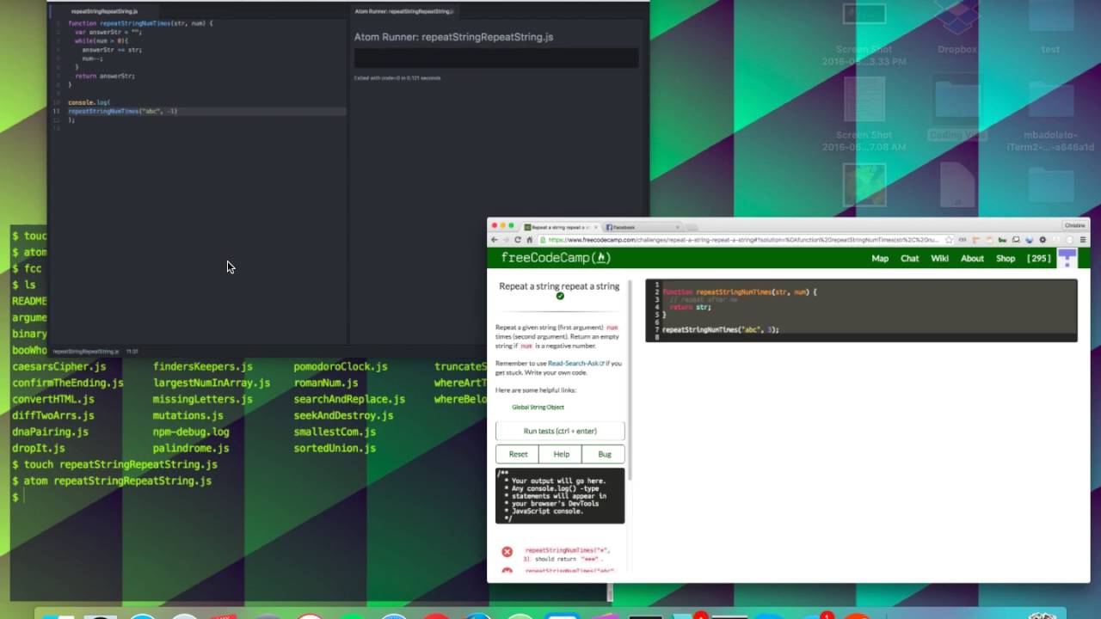The height and width of the screenshot is (619, 1101).
Task: Click 'var answerStr' line in Atom
Action: (108, 32)
